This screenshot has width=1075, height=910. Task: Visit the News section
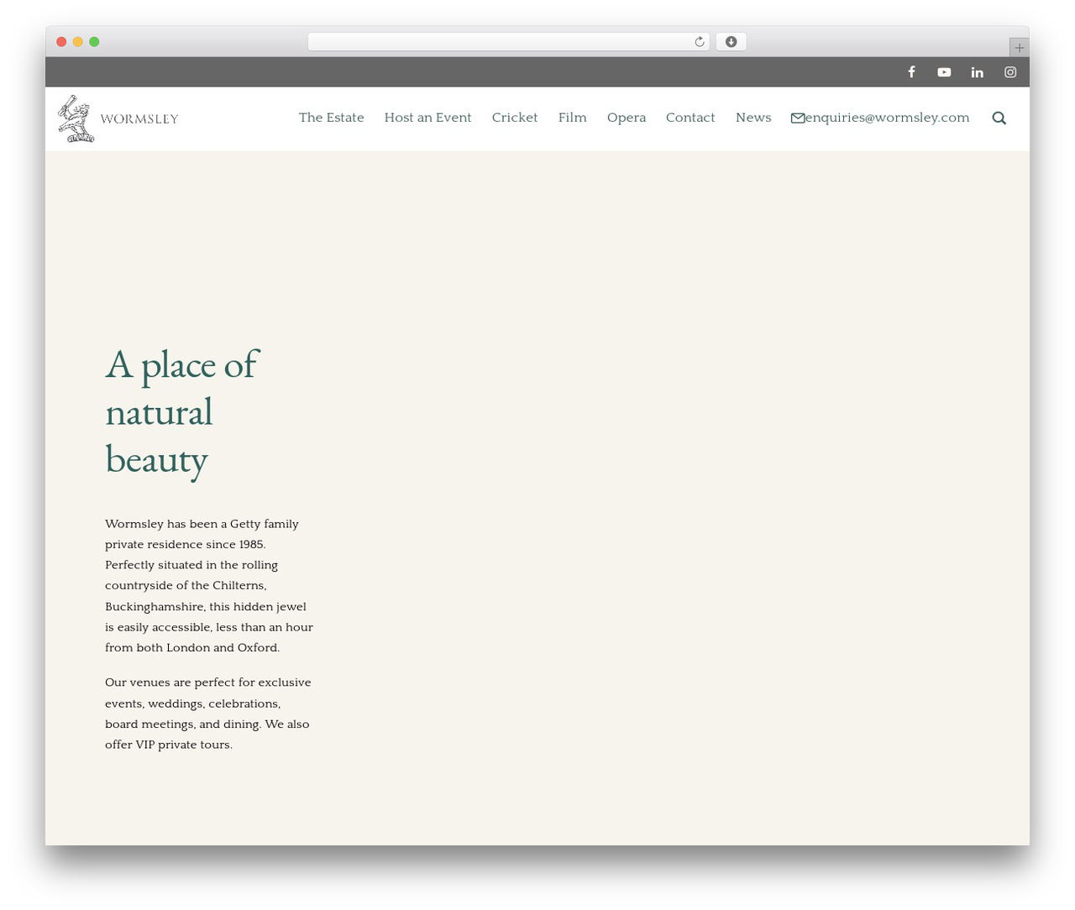pos(753,118)
